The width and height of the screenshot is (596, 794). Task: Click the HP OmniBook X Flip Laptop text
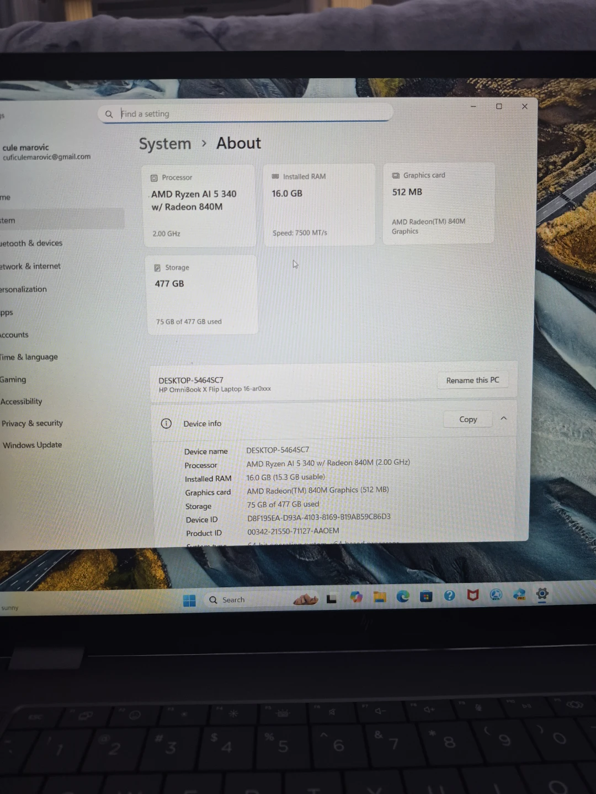click(x=215, y=389)
